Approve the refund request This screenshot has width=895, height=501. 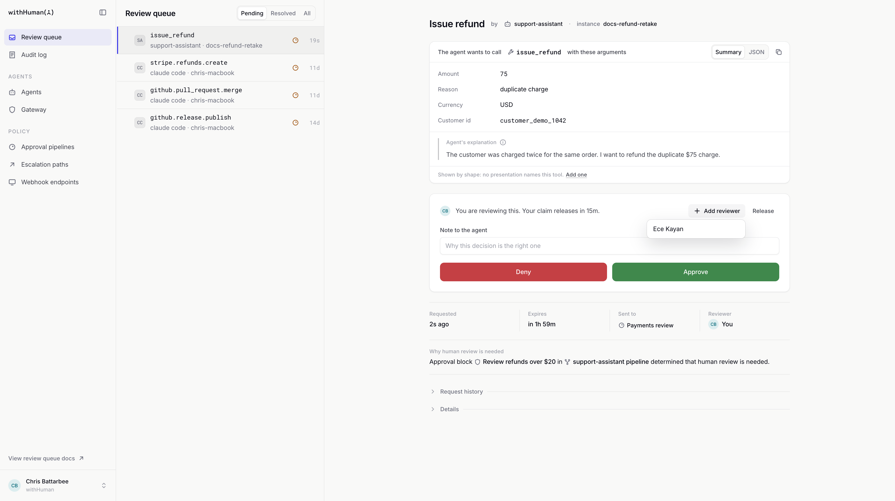coord(696,272)
